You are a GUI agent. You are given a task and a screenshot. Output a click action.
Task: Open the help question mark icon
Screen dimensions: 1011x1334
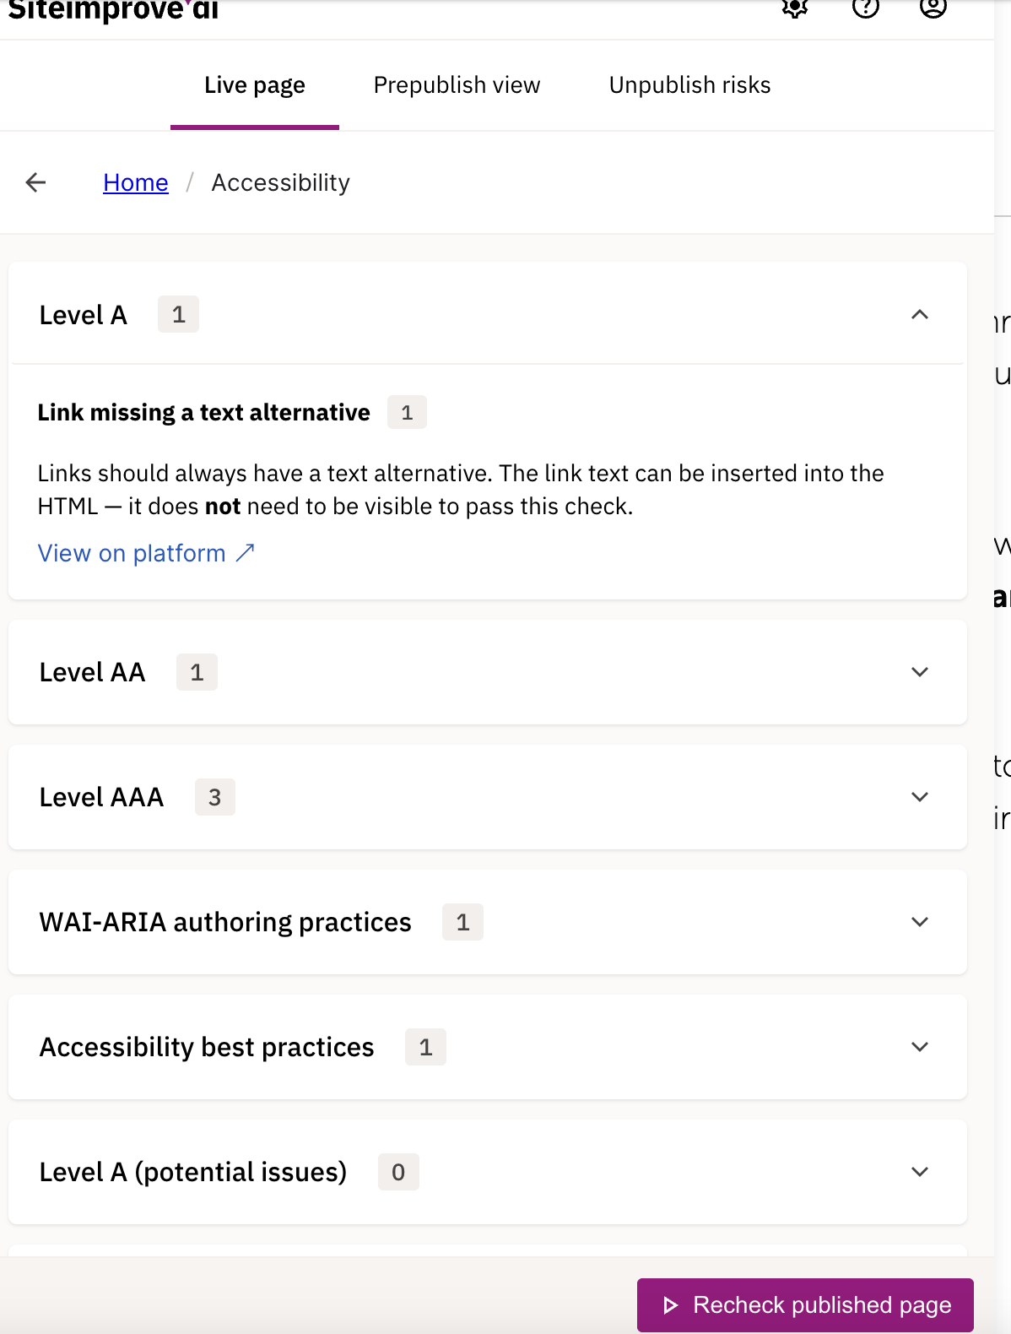pyautogui.click(x=866, y=7)
